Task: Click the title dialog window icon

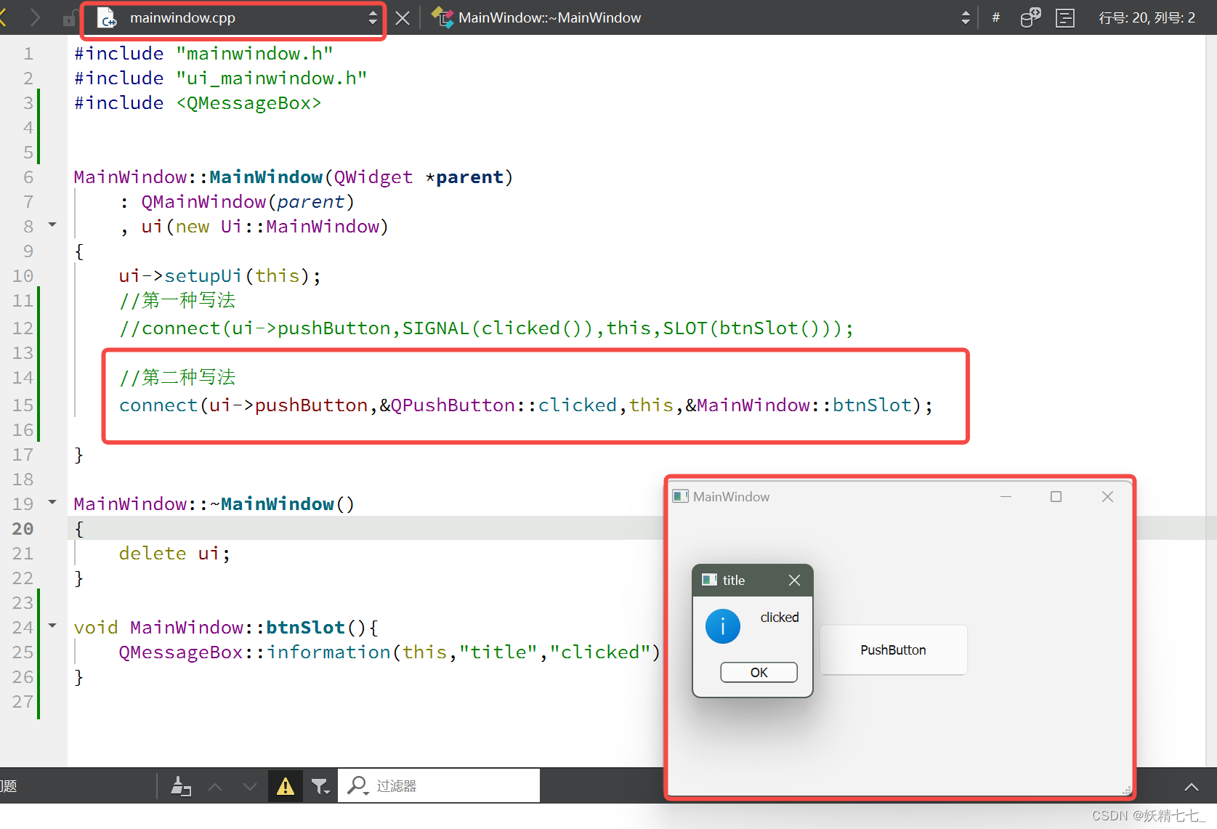Action: (709, 580)
